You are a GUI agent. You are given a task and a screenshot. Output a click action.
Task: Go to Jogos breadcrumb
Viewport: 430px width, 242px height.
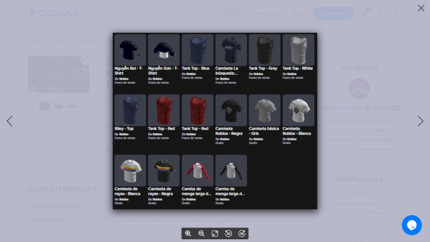pos(60,41)
